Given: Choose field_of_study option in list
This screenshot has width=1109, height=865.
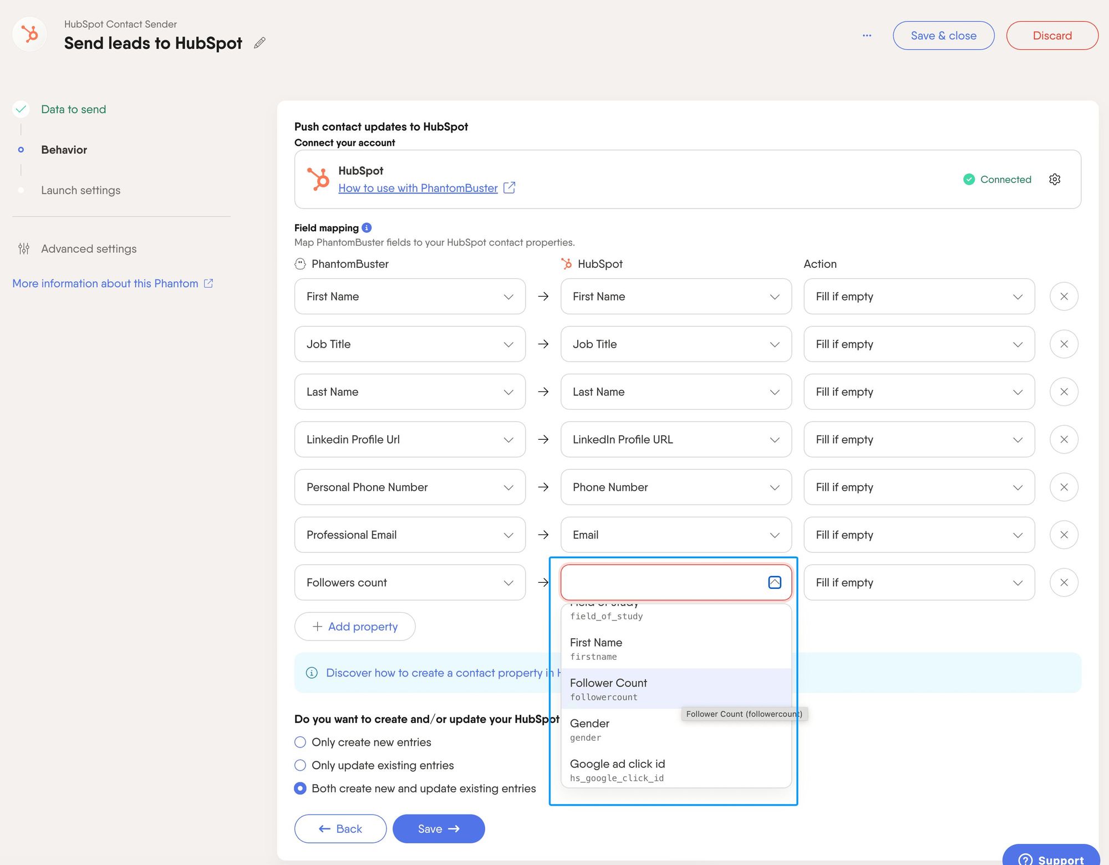Looking at the screenshot, I should point(676,614).
